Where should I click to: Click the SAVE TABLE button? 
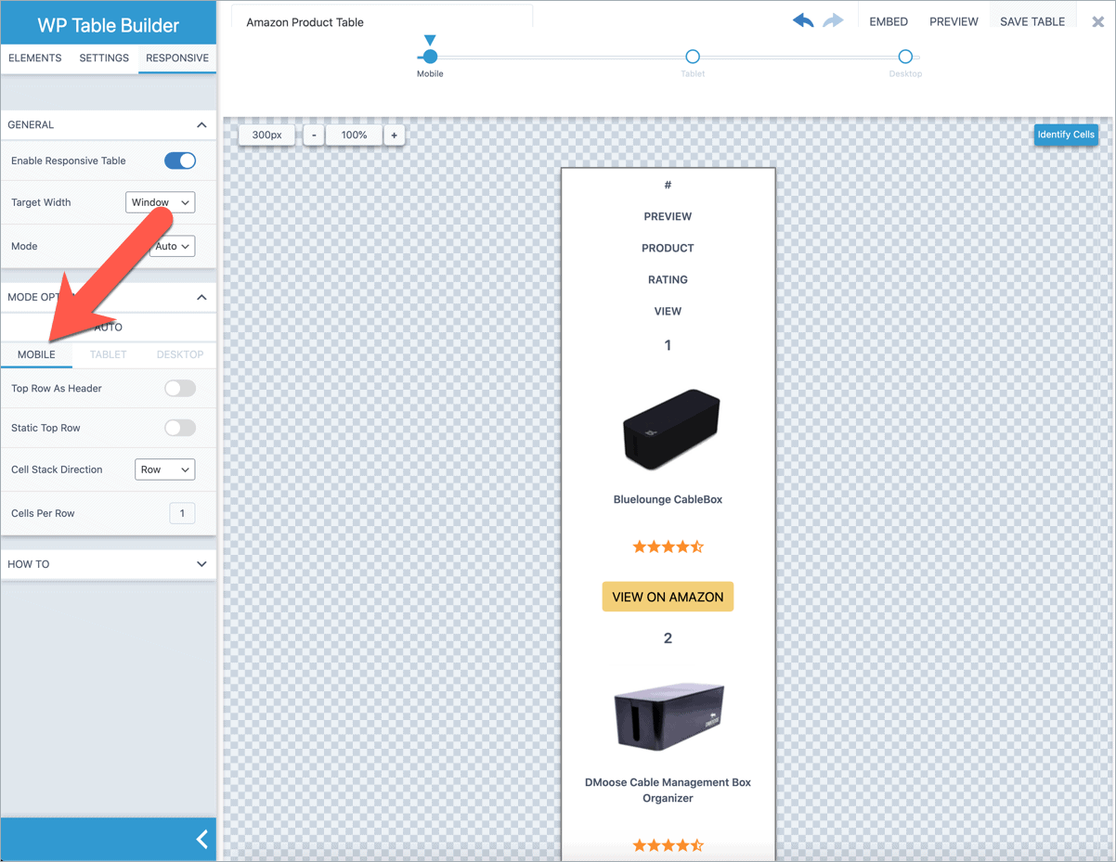click(x=1032, y=20)
